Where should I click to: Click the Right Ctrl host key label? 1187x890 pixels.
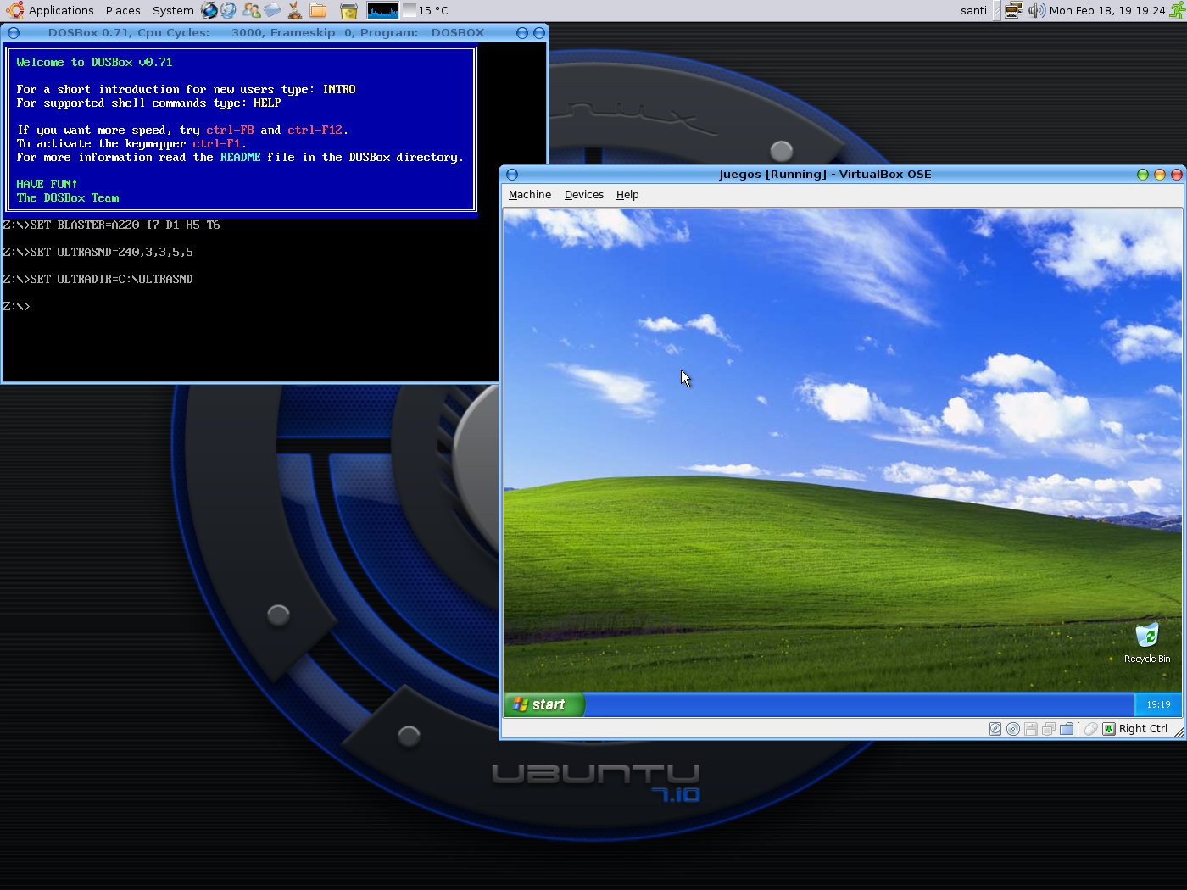point(1143,729)
